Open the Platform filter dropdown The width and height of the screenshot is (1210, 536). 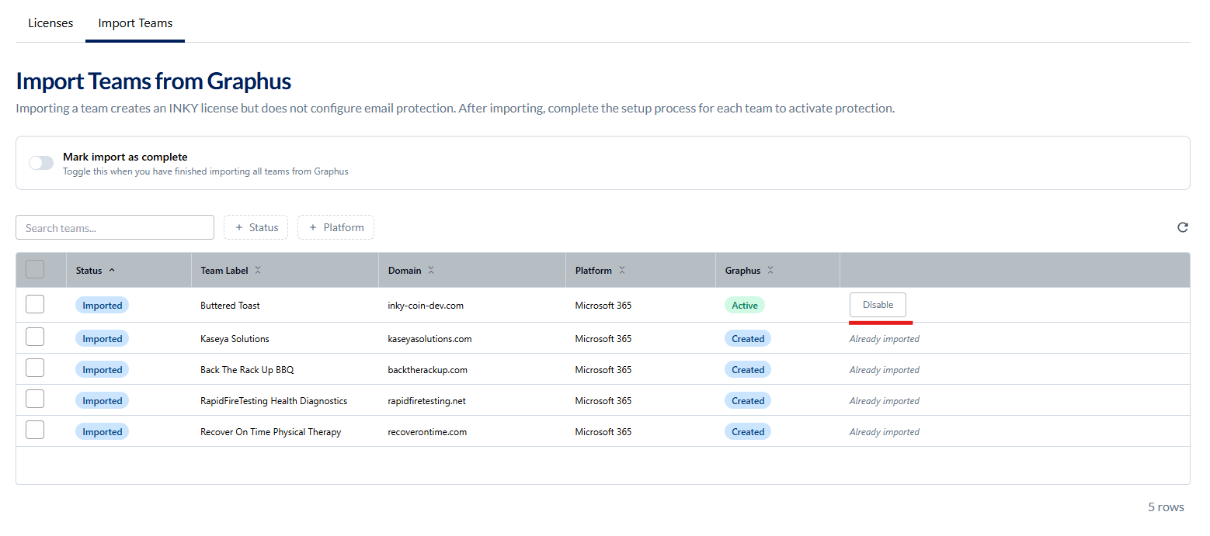point(336,227)
